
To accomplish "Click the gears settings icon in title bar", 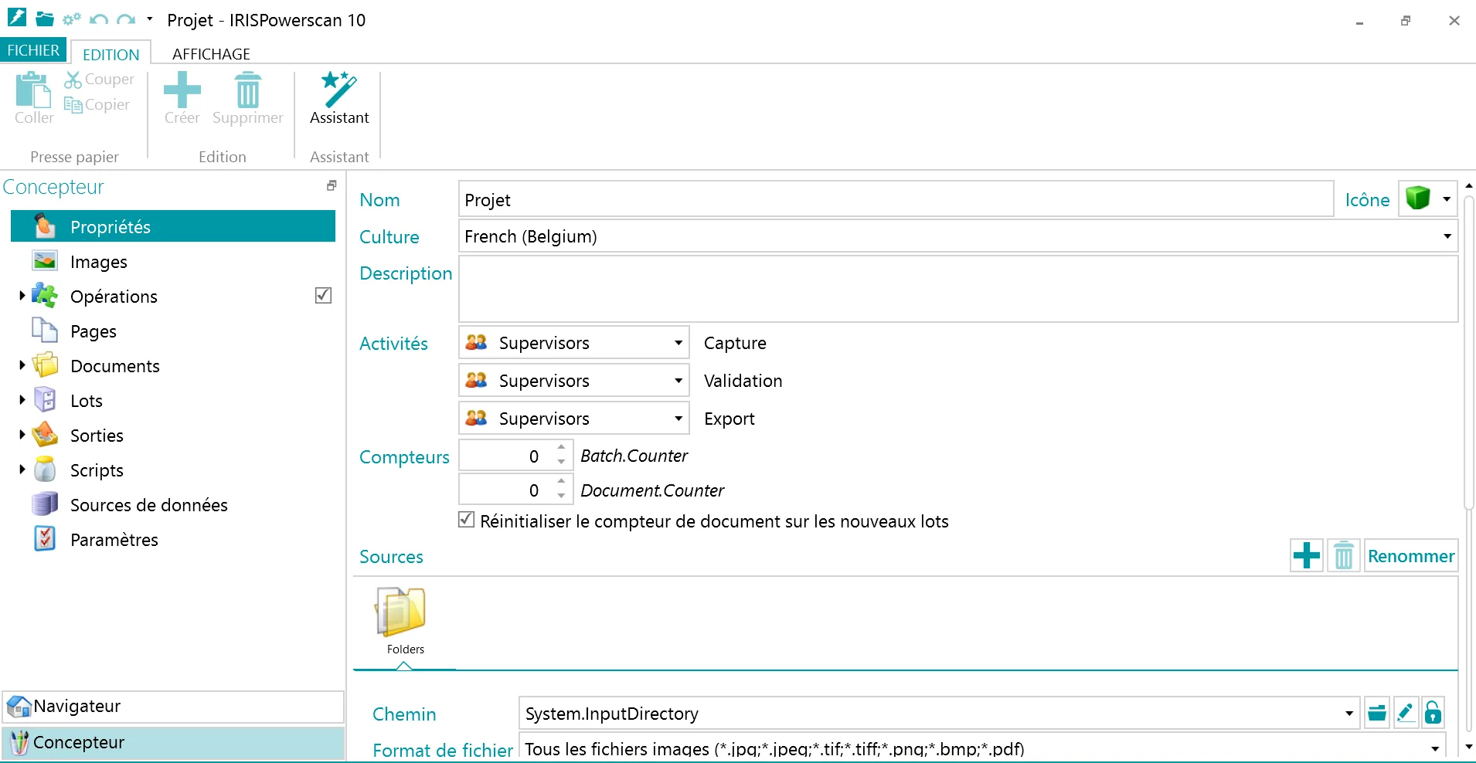I will tap(72, 19).
